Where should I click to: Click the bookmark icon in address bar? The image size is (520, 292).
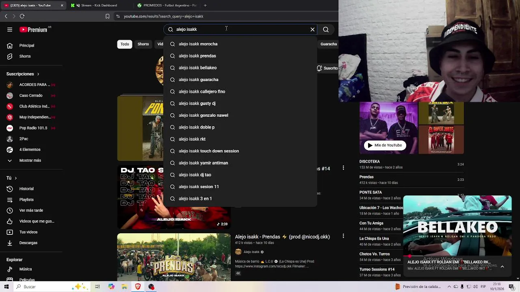coord(107,16)
